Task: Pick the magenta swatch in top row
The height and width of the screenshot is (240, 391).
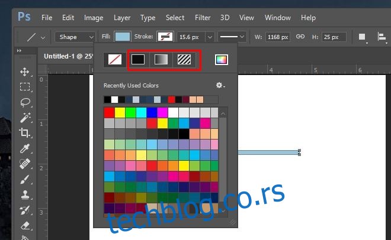Action: 162,112
